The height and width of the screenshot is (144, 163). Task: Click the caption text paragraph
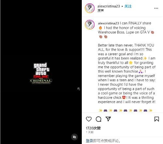126,73
